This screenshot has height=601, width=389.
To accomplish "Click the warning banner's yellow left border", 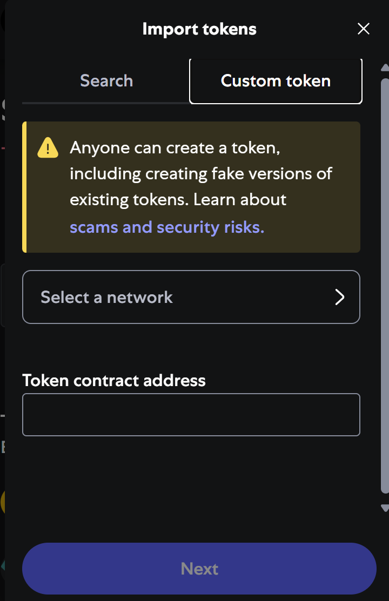I will click(24, 187).
